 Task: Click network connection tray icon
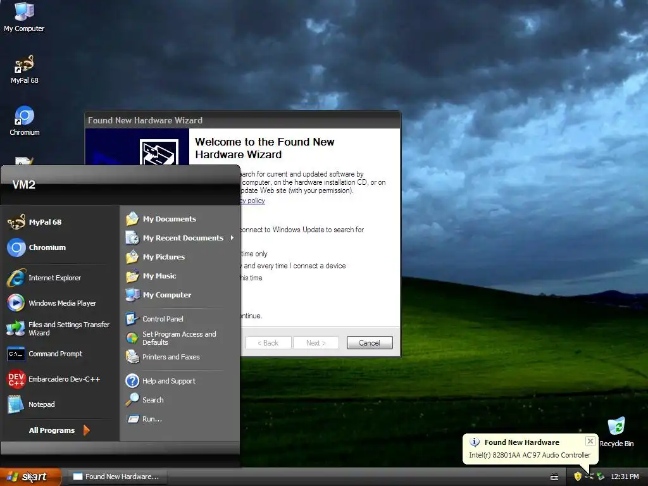tap(589, 477)
